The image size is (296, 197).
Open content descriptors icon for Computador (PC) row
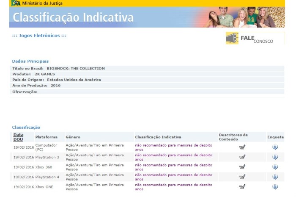[x=242, y=147]
